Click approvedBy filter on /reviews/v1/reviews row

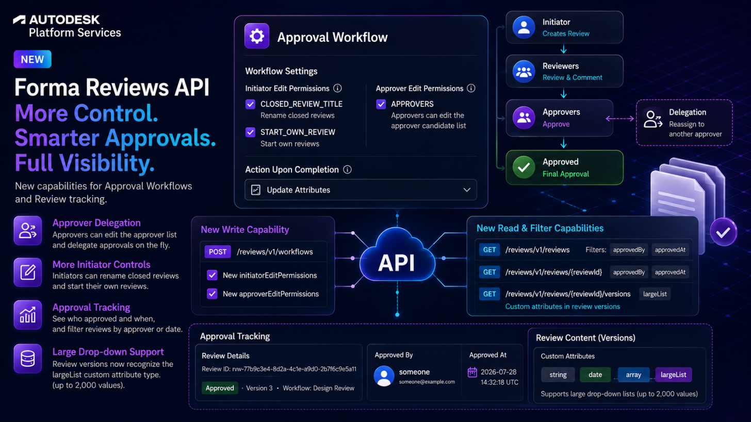point(629,250)
